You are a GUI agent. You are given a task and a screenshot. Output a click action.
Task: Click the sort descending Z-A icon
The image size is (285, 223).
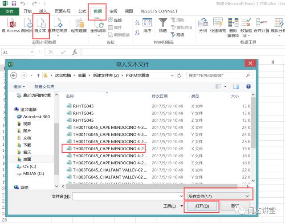pos(138,32)
